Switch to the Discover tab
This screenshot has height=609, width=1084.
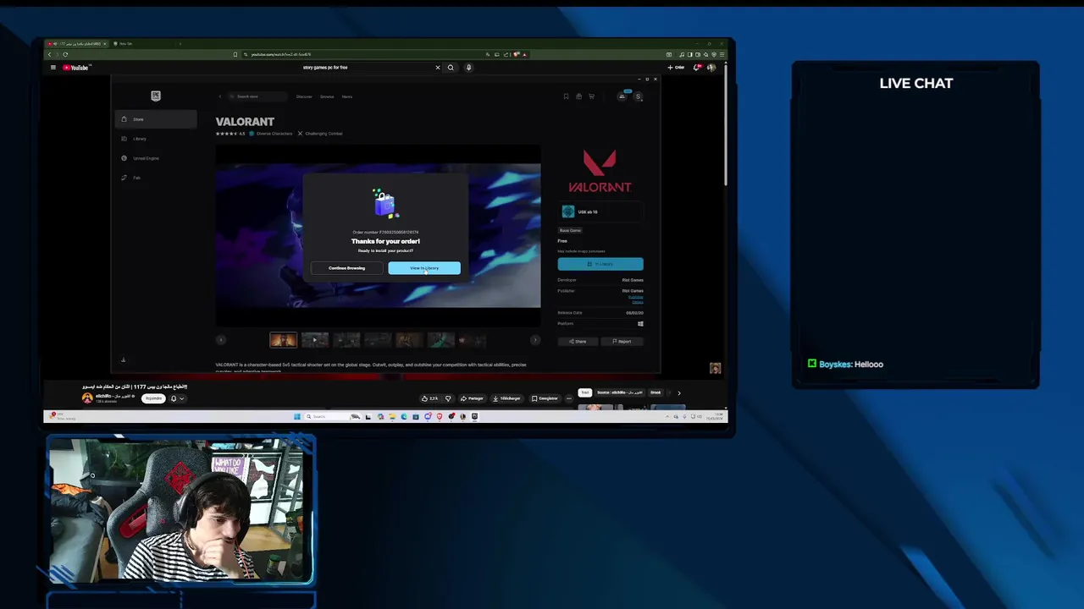pos(304,96)
